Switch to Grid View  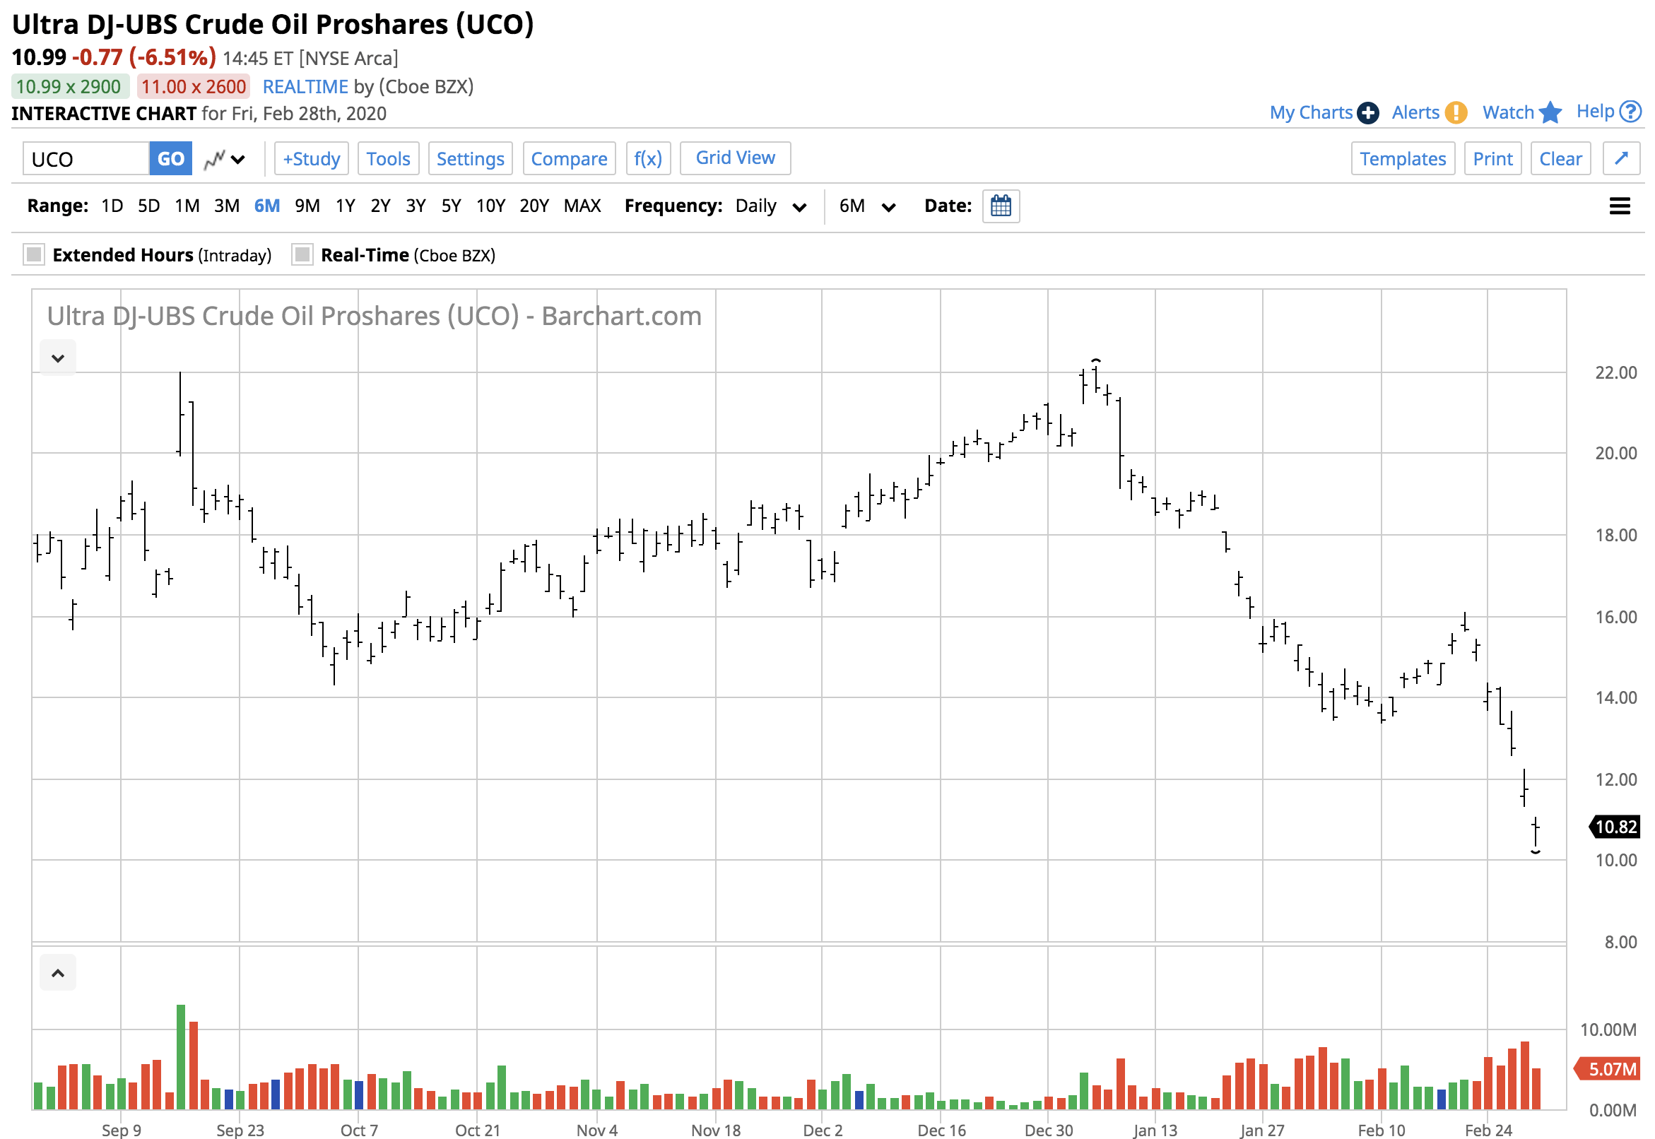click(735, 158)
